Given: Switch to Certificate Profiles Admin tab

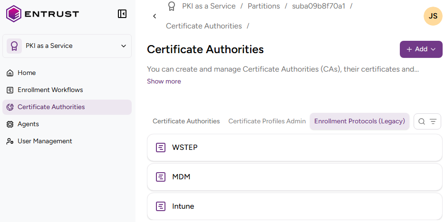Looking at the screenshot, I should click(267, 121).
